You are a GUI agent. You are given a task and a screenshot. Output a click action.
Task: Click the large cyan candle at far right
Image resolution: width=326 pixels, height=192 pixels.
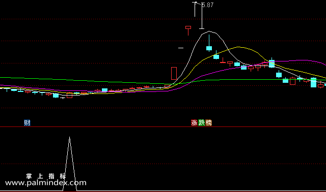[x=314, y=82]
